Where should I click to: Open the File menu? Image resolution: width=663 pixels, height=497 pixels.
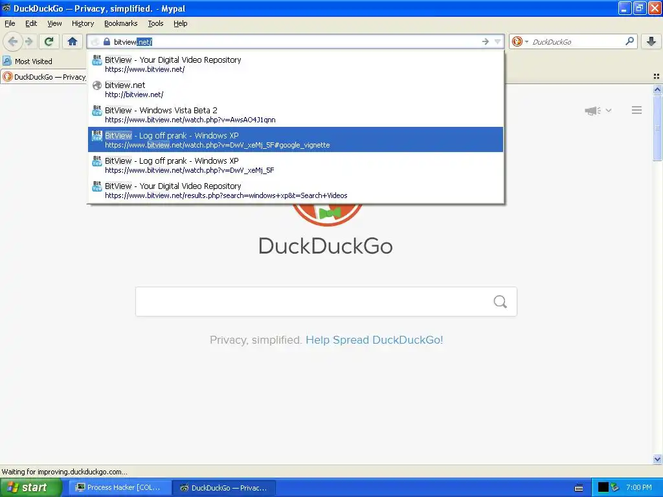pyautogui.click(x=10, y=23)
